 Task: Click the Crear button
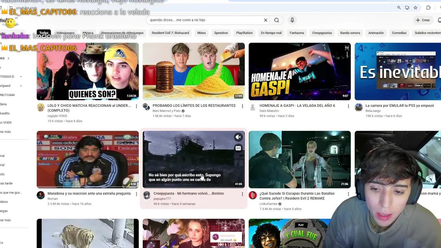[x=423, y=20]
